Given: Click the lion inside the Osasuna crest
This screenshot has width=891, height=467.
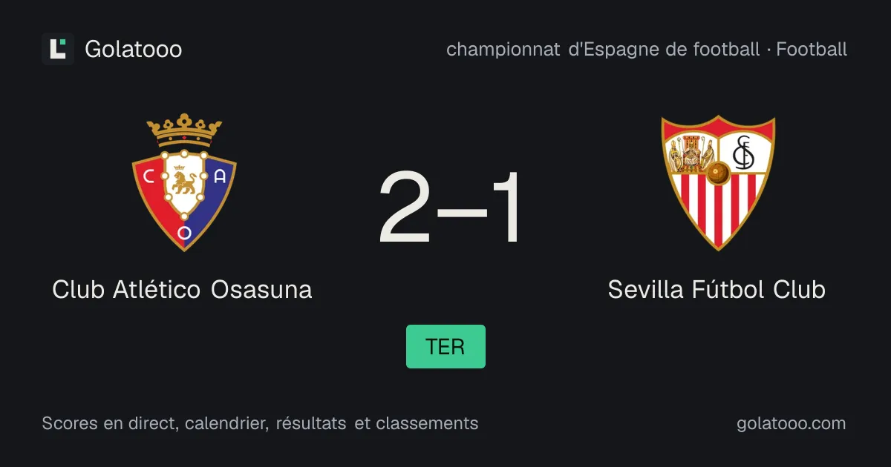Looking at the screenshot, I should 183,182.
